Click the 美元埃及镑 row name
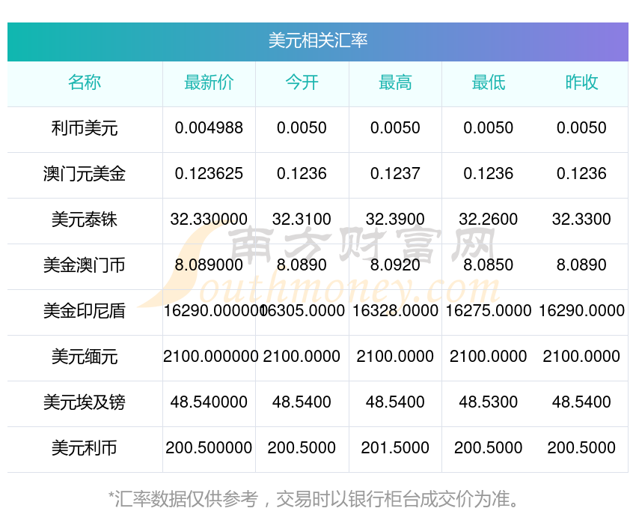 tap(85, 402)
